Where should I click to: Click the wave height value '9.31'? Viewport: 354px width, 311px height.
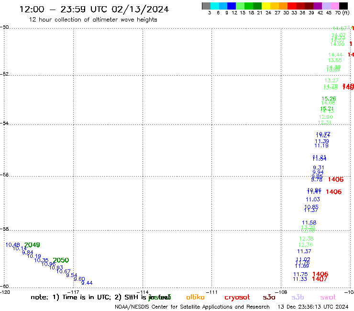319,167
